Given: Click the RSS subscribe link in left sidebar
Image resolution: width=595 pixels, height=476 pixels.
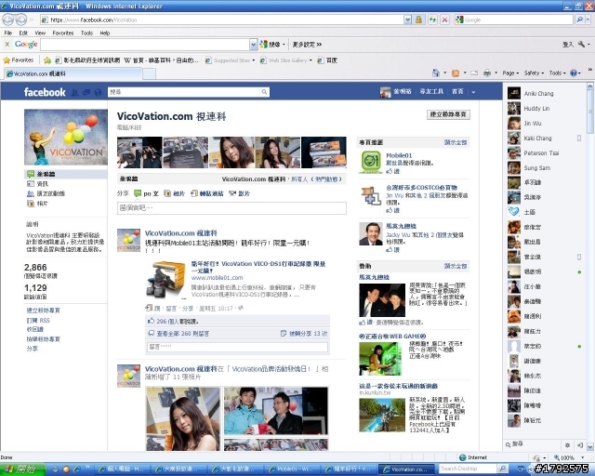Looking at the screenshot, I should click(38, 321).
